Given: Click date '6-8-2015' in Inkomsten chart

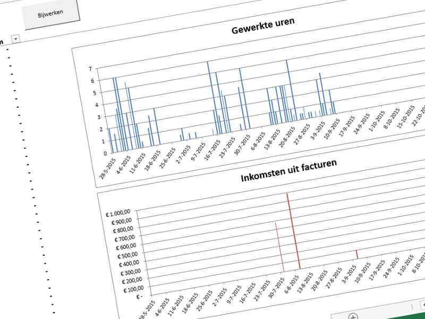Looking at the screenshot, I should [x=292, y=284].
